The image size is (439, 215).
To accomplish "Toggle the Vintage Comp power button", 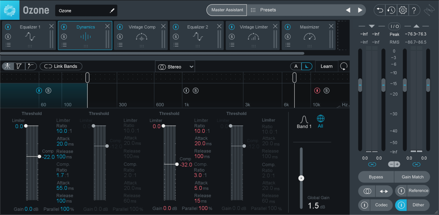I will [120, 27].
